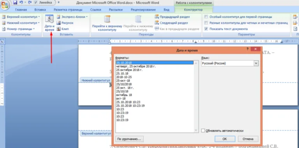
Task: Click the Office button logo
Action: click(x=5, y=5)
